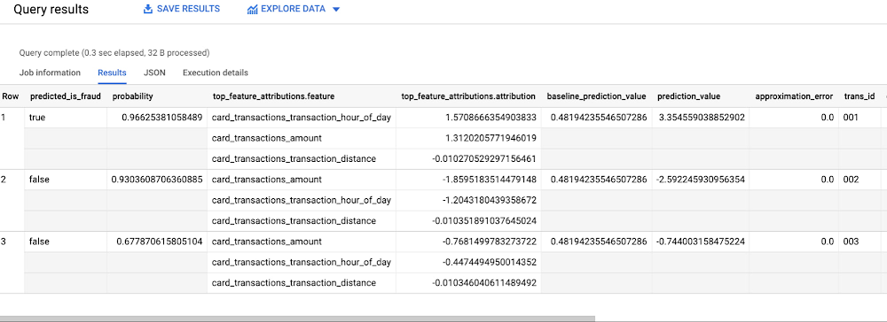Switch to the JSON tab
This screenshot has height=322, width=887.
click(x=154, y=73)
